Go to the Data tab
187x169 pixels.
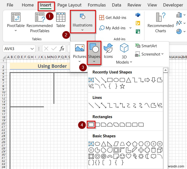point(117,5)
